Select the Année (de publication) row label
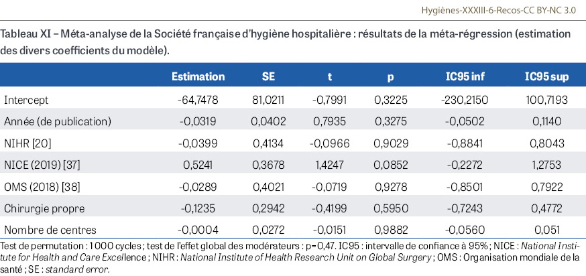 [57, 121]
